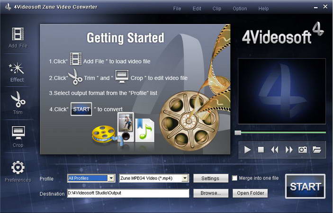Viewport: 333px width, 213px height.
Task: Click the fast-forward playback button
Action: point(289,150)
